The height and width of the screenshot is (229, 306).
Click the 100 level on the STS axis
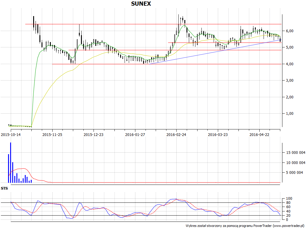pos(289,199)
